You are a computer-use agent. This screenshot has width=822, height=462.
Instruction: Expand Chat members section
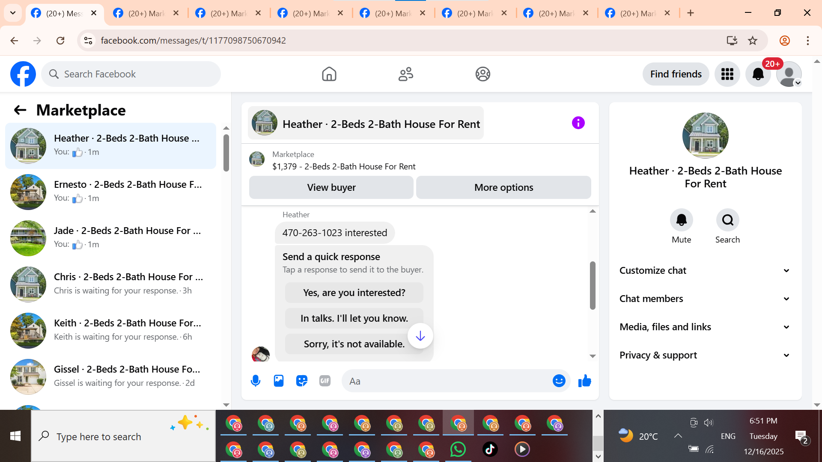click(x=705, y=299)
